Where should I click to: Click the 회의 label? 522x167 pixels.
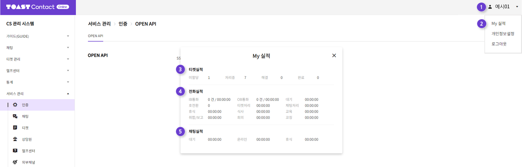(240, 118)
